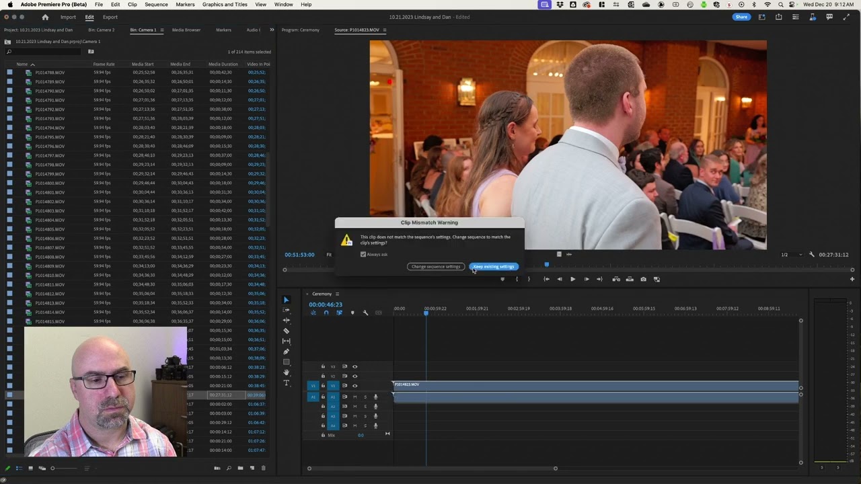Choose the Ripple Edit tool
Viewport: 861px width, 484px height.
click(286, 320)
